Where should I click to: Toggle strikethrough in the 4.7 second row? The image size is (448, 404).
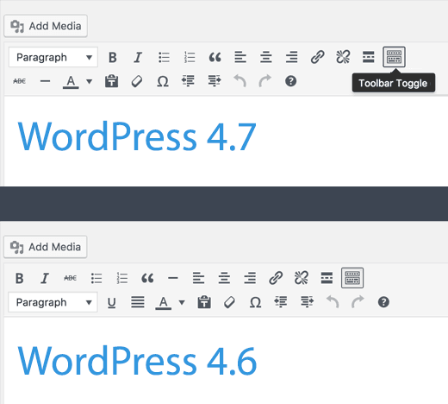[x=20, y=81]
